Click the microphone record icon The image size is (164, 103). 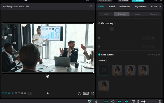pyautogui.click(x=96, y=101)
